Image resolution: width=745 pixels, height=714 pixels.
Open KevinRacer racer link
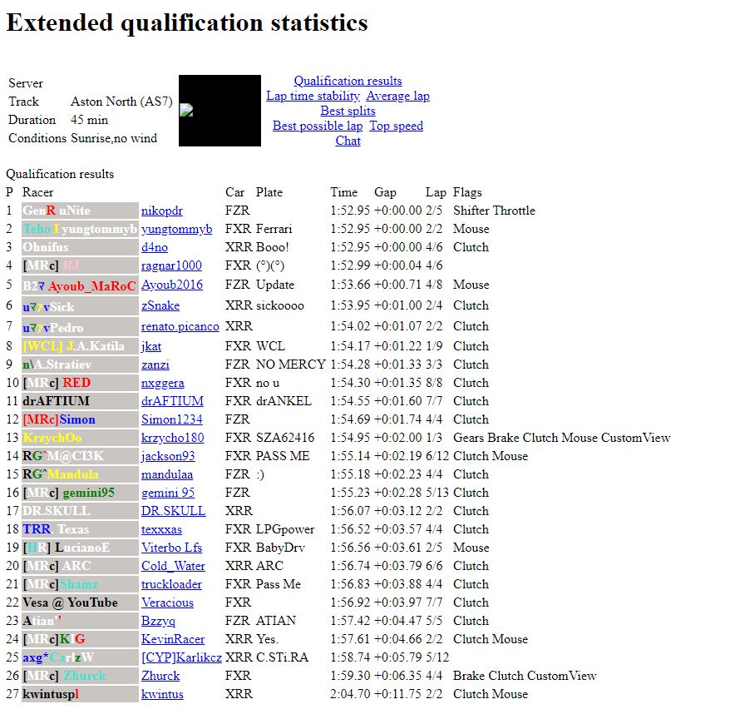tap(173, 639)
